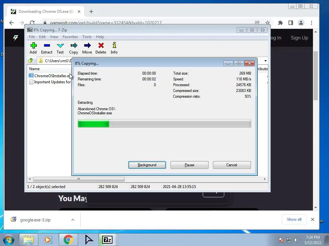Open the Favorites menu in 7-Zip
329x246 pixels.
tap(70, 37)
